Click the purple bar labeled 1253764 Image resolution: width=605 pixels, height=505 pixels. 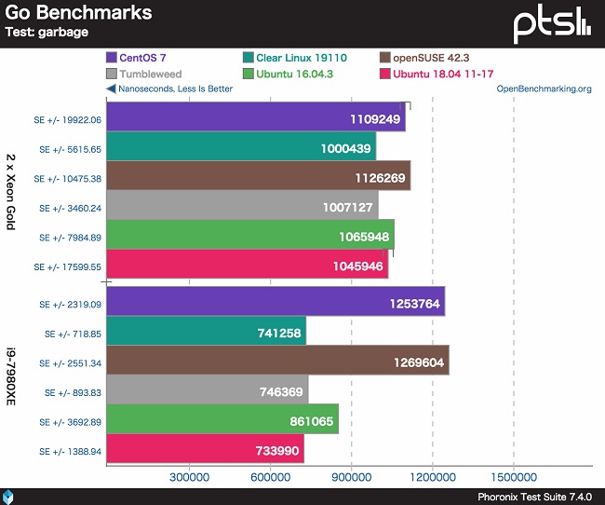click(276, 303)
